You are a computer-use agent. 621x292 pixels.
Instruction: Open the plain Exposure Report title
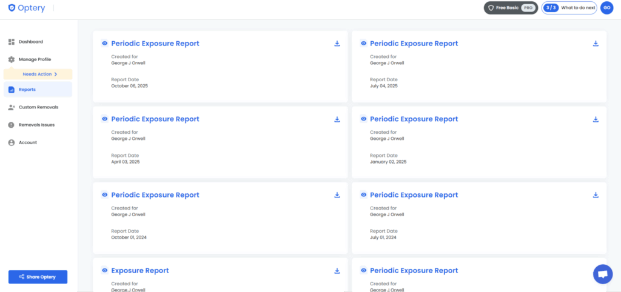click(140, 271)
